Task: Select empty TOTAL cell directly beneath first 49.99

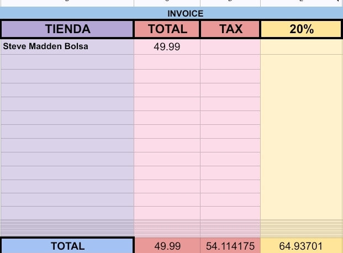Action: point(167,62)
